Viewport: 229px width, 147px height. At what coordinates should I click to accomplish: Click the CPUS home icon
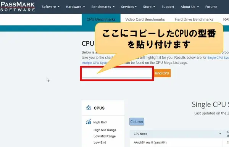89,108
